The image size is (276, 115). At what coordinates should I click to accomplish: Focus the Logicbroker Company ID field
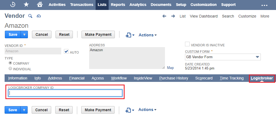point(65,93)
